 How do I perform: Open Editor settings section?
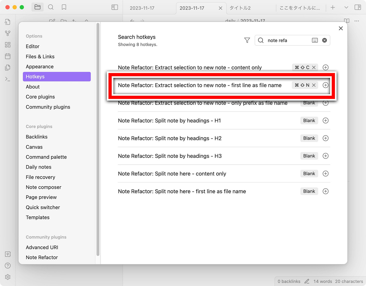click(x=57, y=46)
